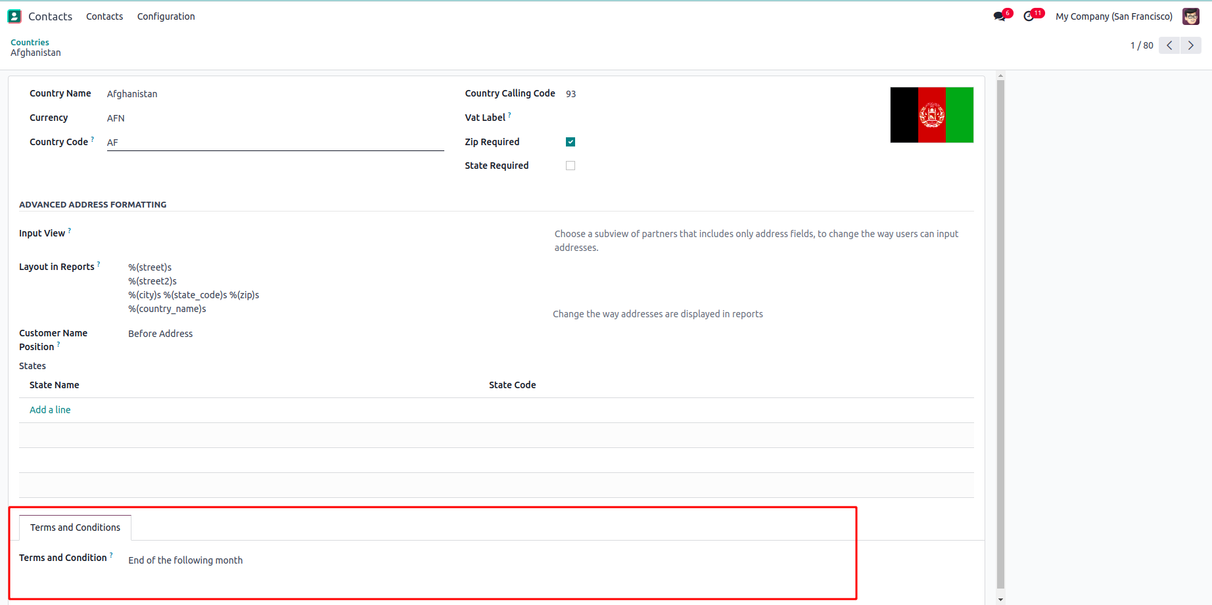Open the Configuration menu
The image size is (1212, 605).
166,16
